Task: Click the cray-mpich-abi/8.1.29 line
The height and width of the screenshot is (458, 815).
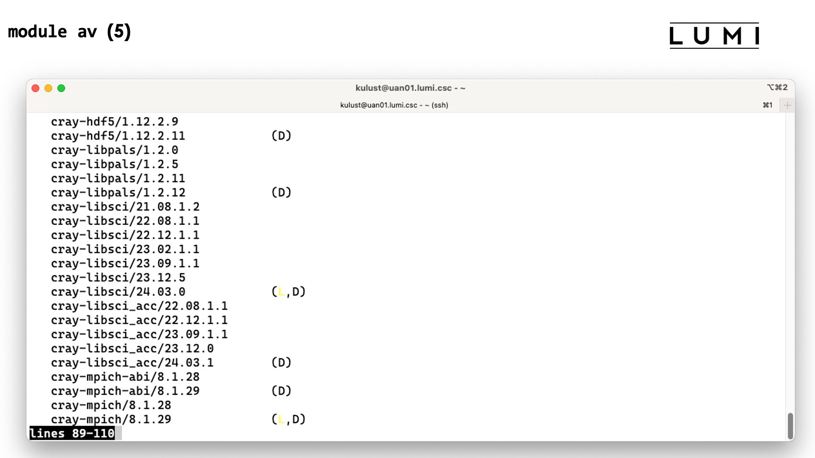Action: [125, 391]
